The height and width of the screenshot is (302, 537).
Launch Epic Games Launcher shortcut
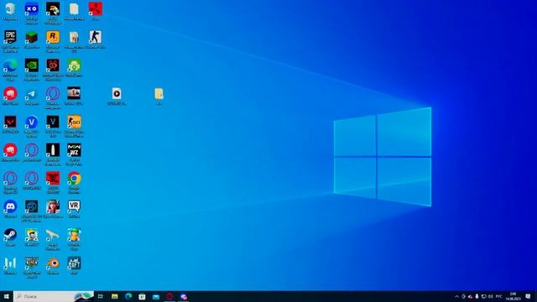[x=10, y=37]
